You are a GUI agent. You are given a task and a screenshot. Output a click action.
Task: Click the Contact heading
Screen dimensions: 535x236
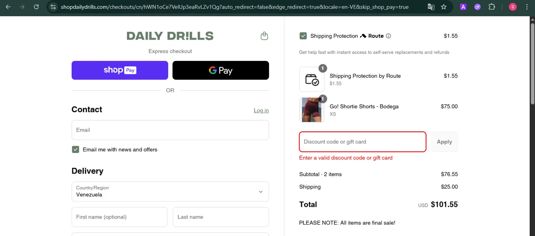click(x=87, y=110)
